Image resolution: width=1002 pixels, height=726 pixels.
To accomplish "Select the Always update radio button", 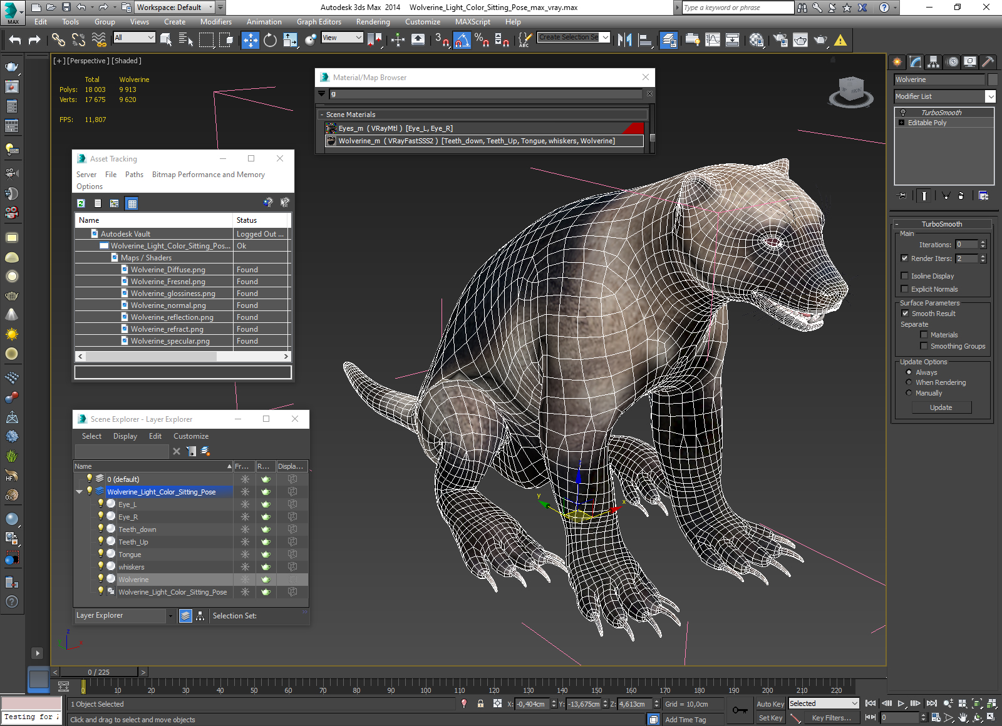I will click(909, 372).
